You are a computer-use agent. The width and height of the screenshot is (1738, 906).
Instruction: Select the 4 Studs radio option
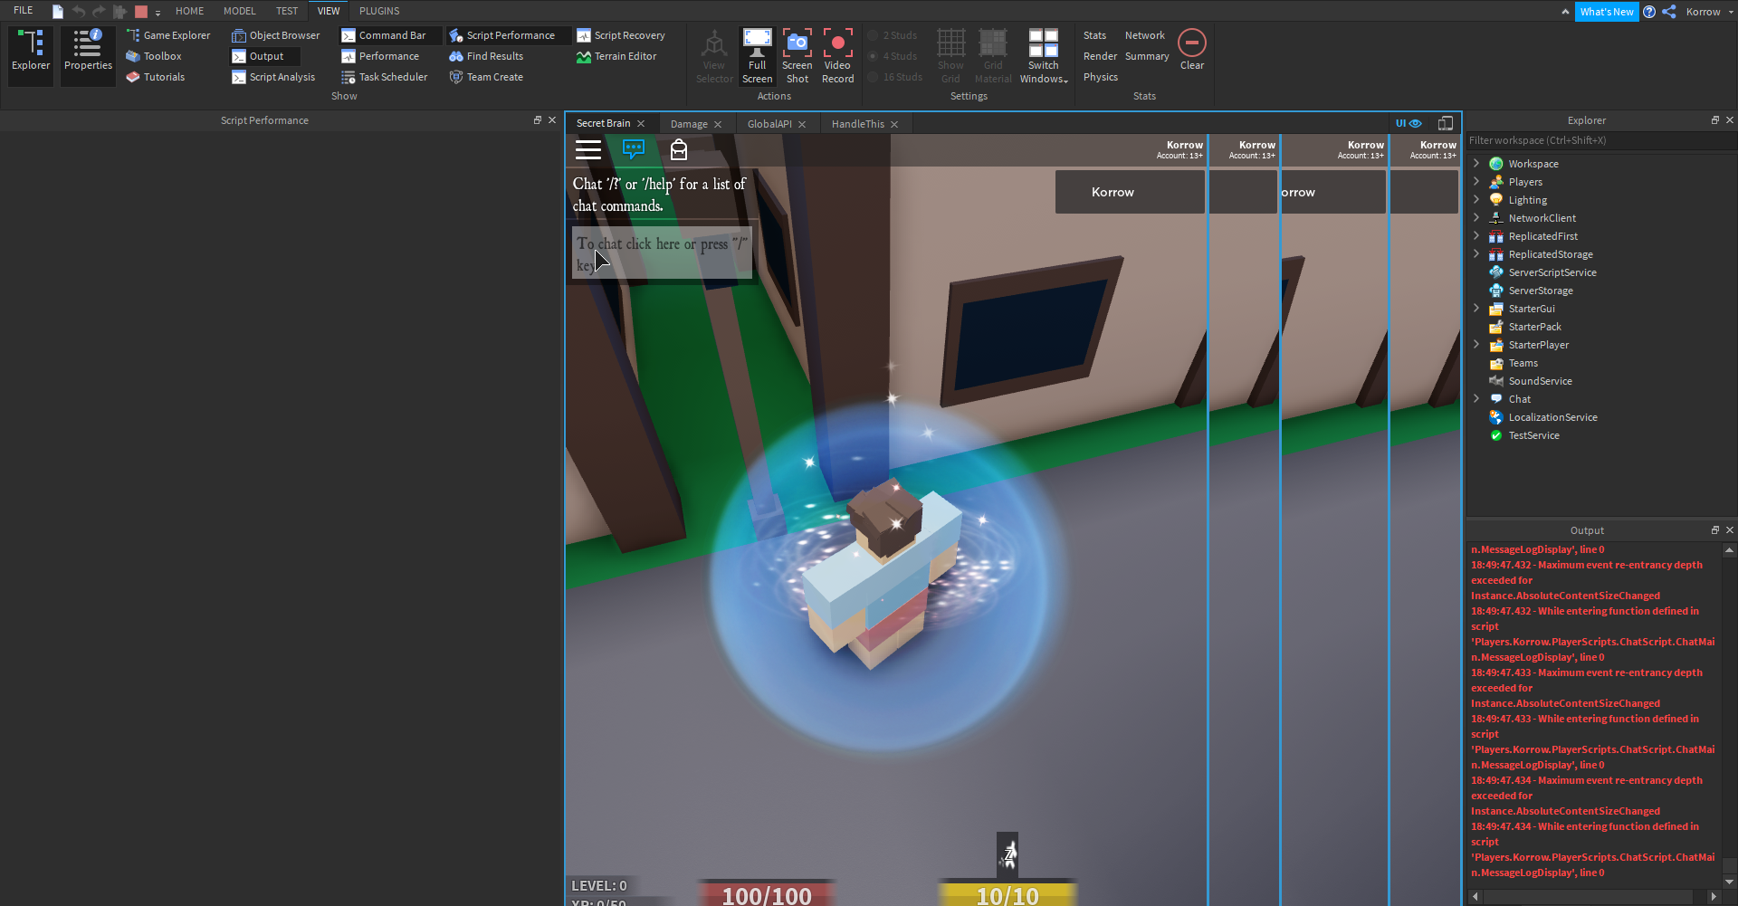point(893,56)
